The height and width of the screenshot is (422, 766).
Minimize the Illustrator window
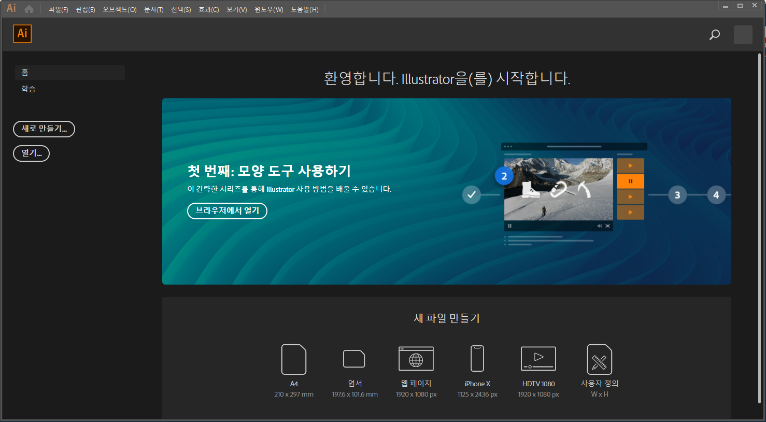tap(726, 6)
